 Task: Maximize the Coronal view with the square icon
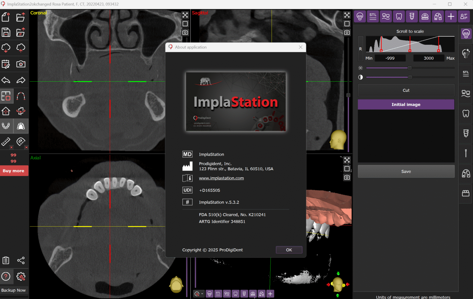click(x=185, y=24)
